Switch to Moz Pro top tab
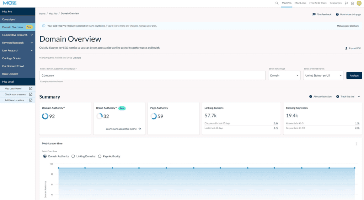Viewport: 364px width, 200px height. (x=287, y=3)
